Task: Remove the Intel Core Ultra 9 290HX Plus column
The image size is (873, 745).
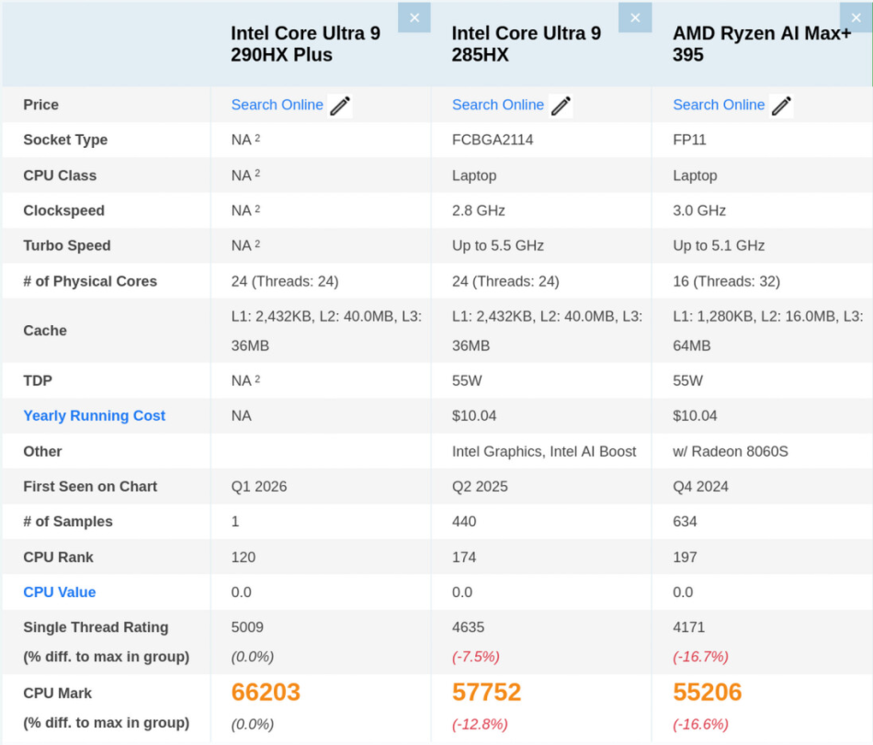Action: (414, 17)
